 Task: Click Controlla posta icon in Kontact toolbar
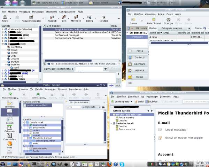(38, 94)
